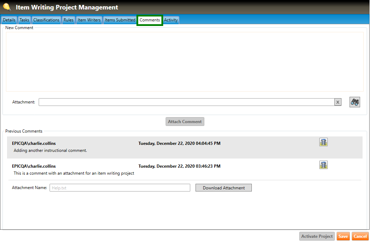
Task: Cancel changes with the Cancel button
Action: tap(360, 236)
